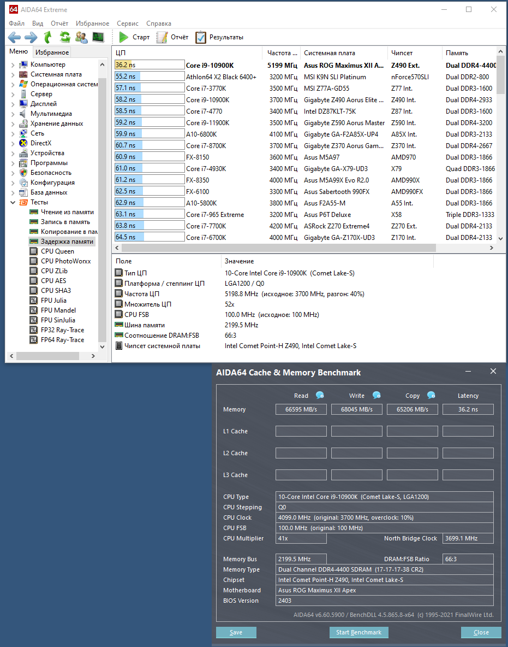Collapse the Тесты tree node
Image resolution: width=508 pixels, height=647 pixels.
13,202
